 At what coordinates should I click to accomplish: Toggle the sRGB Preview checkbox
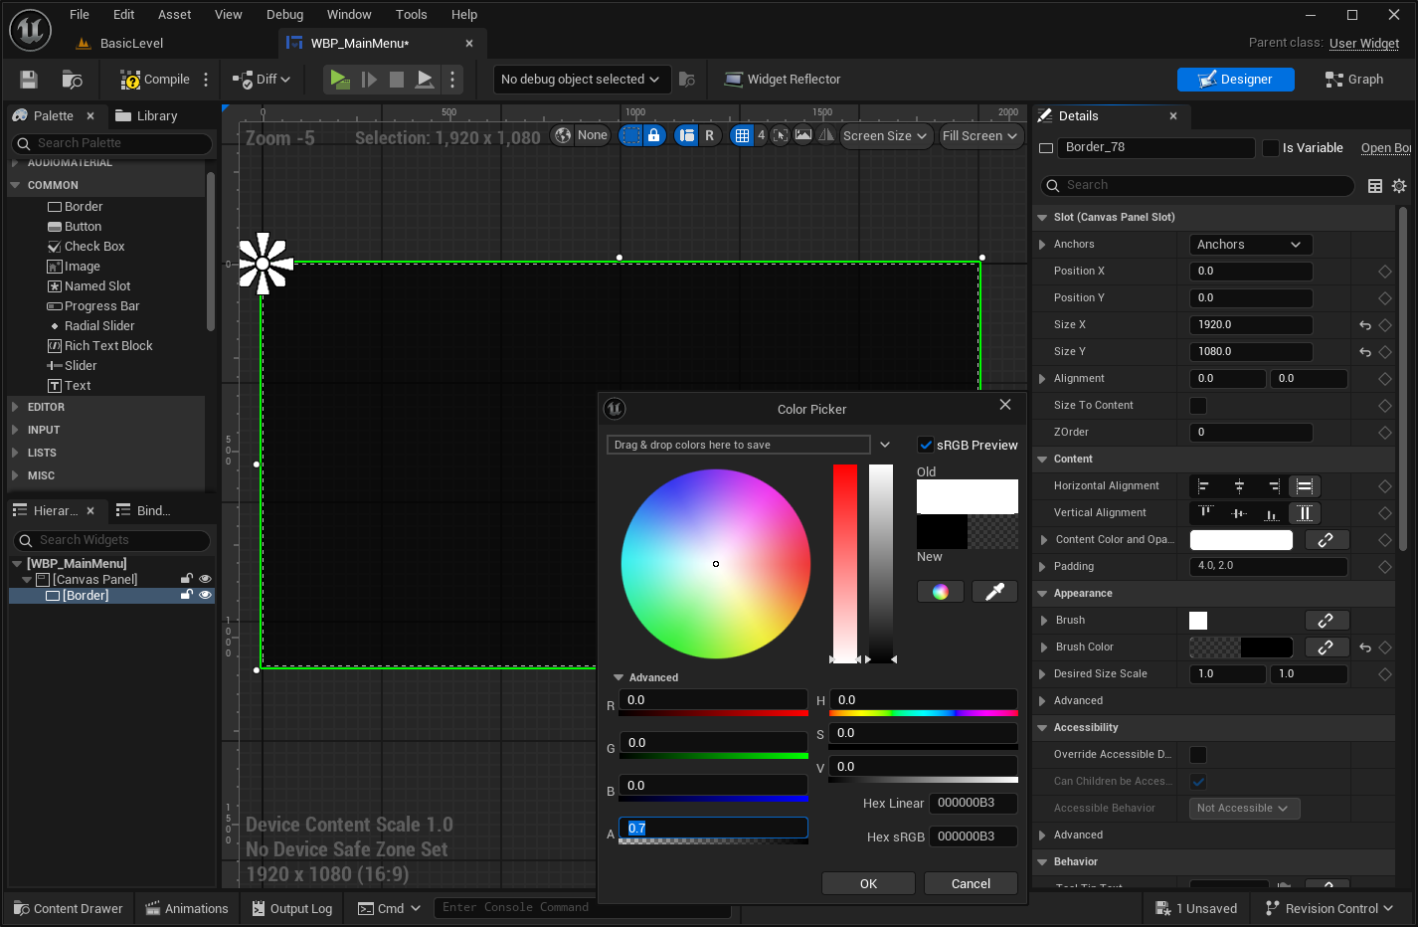pos(926,445)
